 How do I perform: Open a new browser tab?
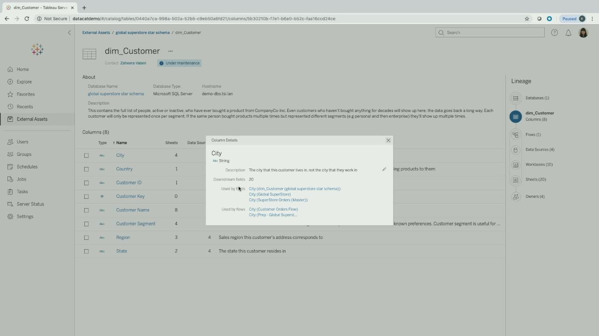[84, 7]
